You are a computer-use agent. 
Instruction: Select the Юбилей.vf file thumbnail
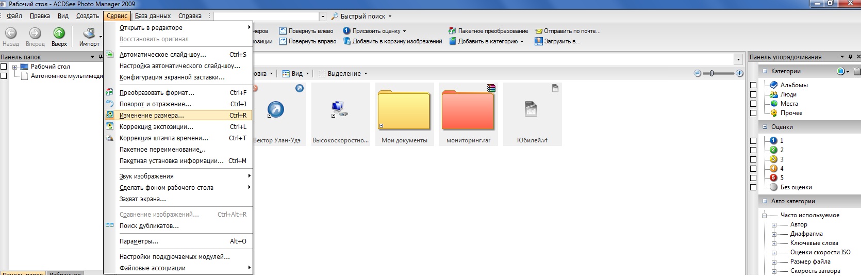(x=532, y=114)
